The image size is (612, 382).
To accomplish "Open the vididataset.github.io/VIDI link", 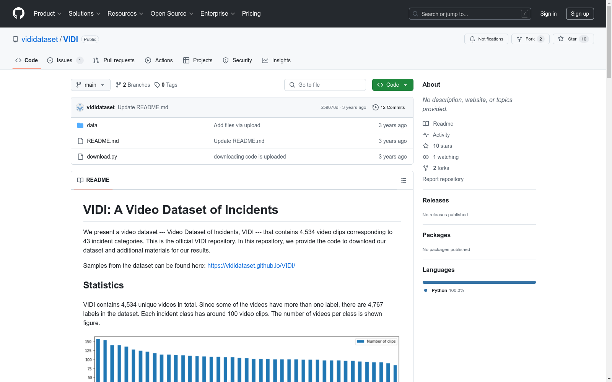I will pos(251,265).
